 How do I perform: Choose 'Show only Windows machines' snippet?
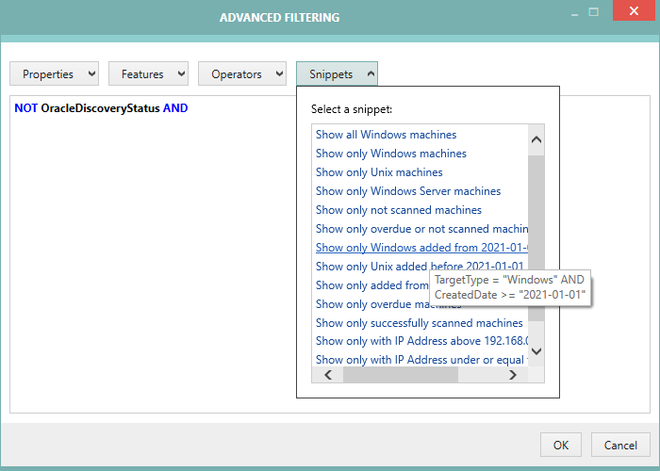(390, 154)
